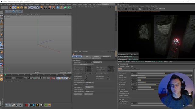Toggle Use Motion System checkbox
195x109 pixels.
(x=86, y=80)
